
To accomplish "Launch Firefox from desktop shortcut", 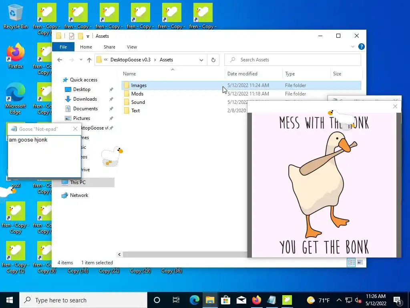I will pos(16,55).
